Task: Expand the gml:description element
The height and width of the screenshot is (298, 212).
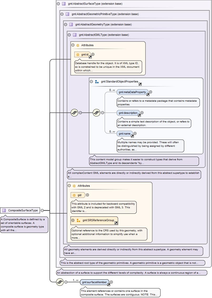Action: coord(142,113)
